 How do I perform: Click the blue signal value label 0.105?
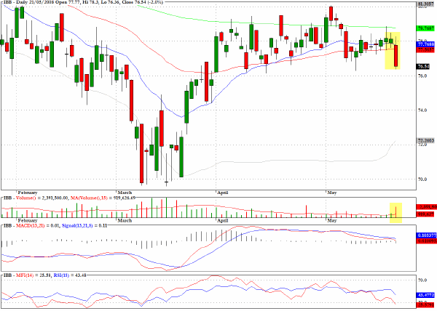425,235
